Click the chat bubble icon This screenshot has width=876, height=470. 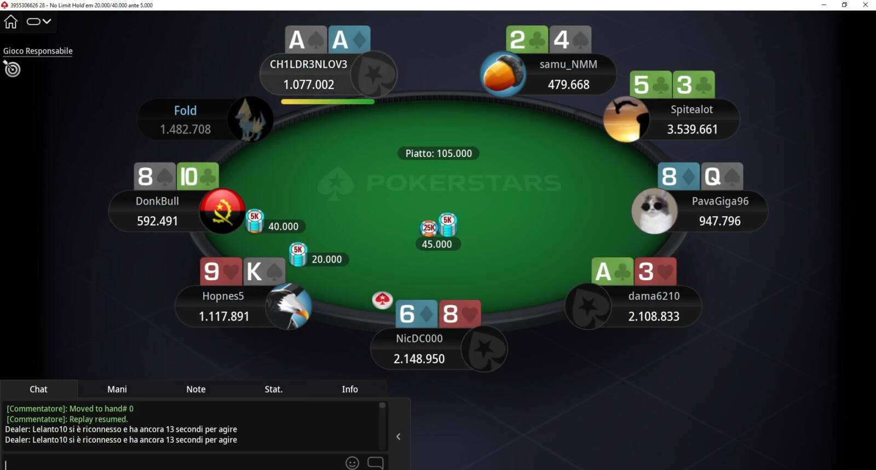(376, 463)
